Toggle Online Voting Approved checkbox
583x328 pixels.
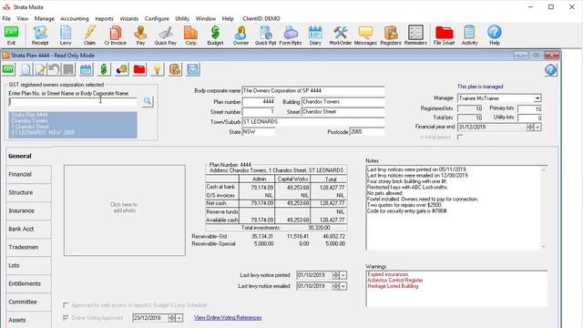[x=66, y=318]
